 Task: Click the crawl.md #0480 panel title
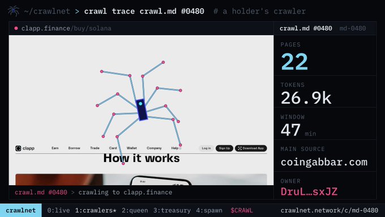(x=306, y=28)
